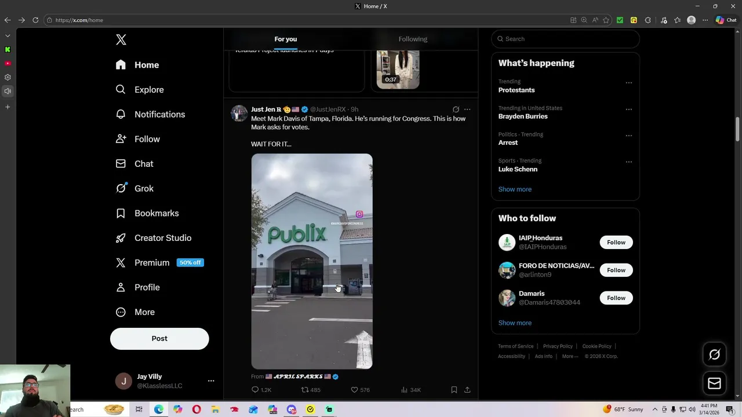
Task: Follow the IAIP Honduras account
Action: [x=616, y=242]
